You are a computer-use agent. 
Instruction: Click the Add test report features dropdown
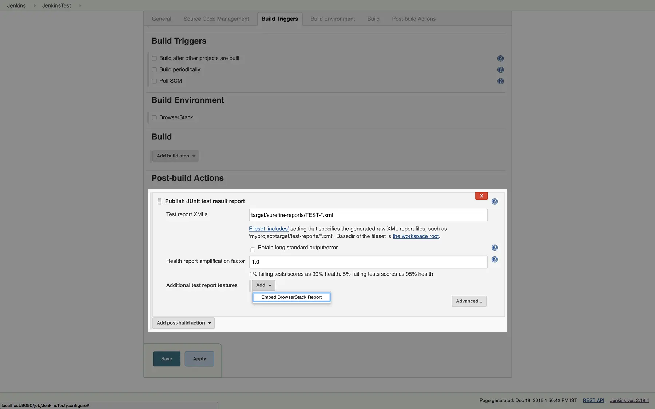263,285
